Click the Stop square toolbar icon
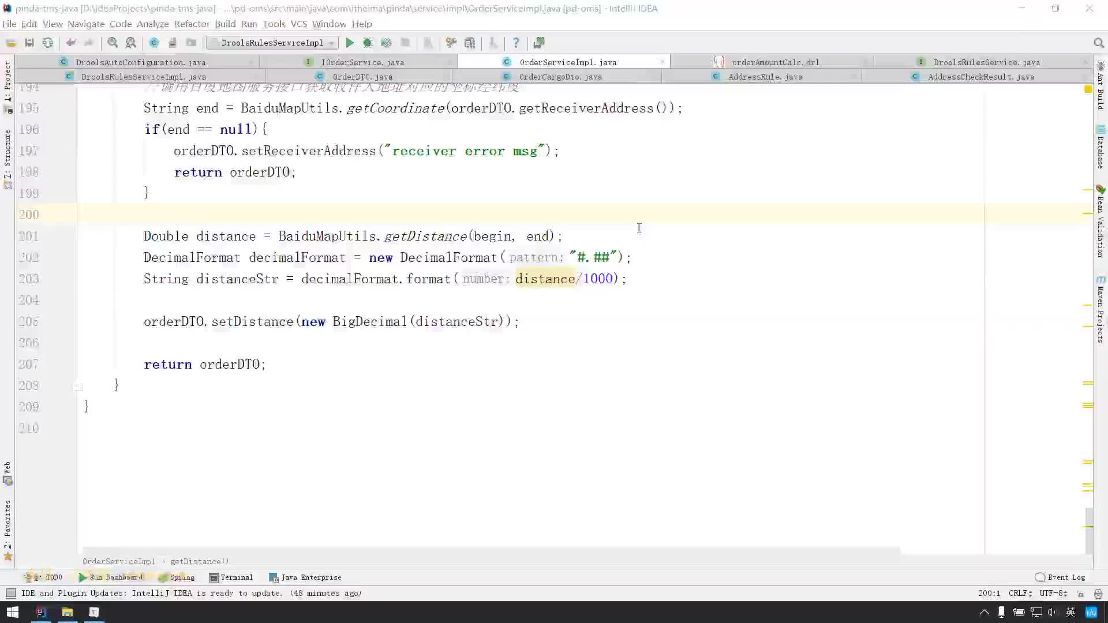Viewport: 1108px width, 623px height. tap(405, 43)
